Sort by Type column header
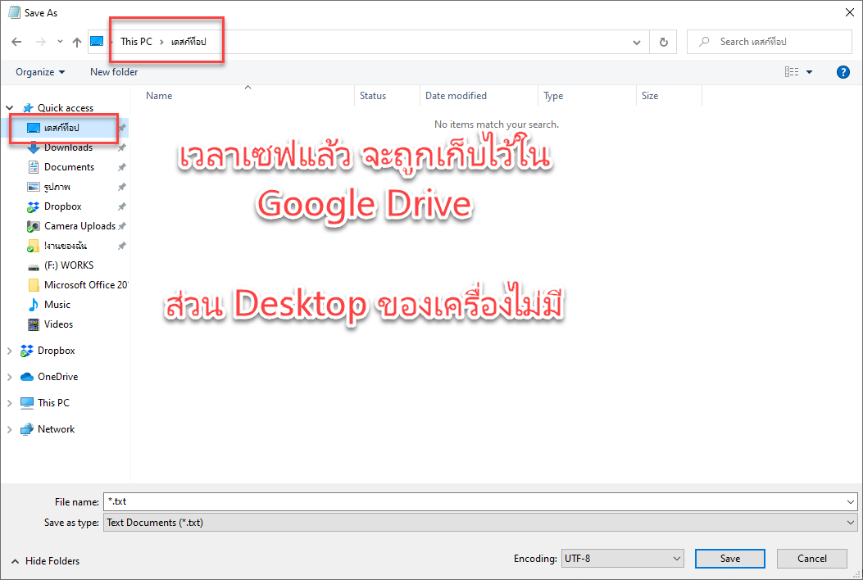This screenshot has width=863, height=580. [553, 96]
